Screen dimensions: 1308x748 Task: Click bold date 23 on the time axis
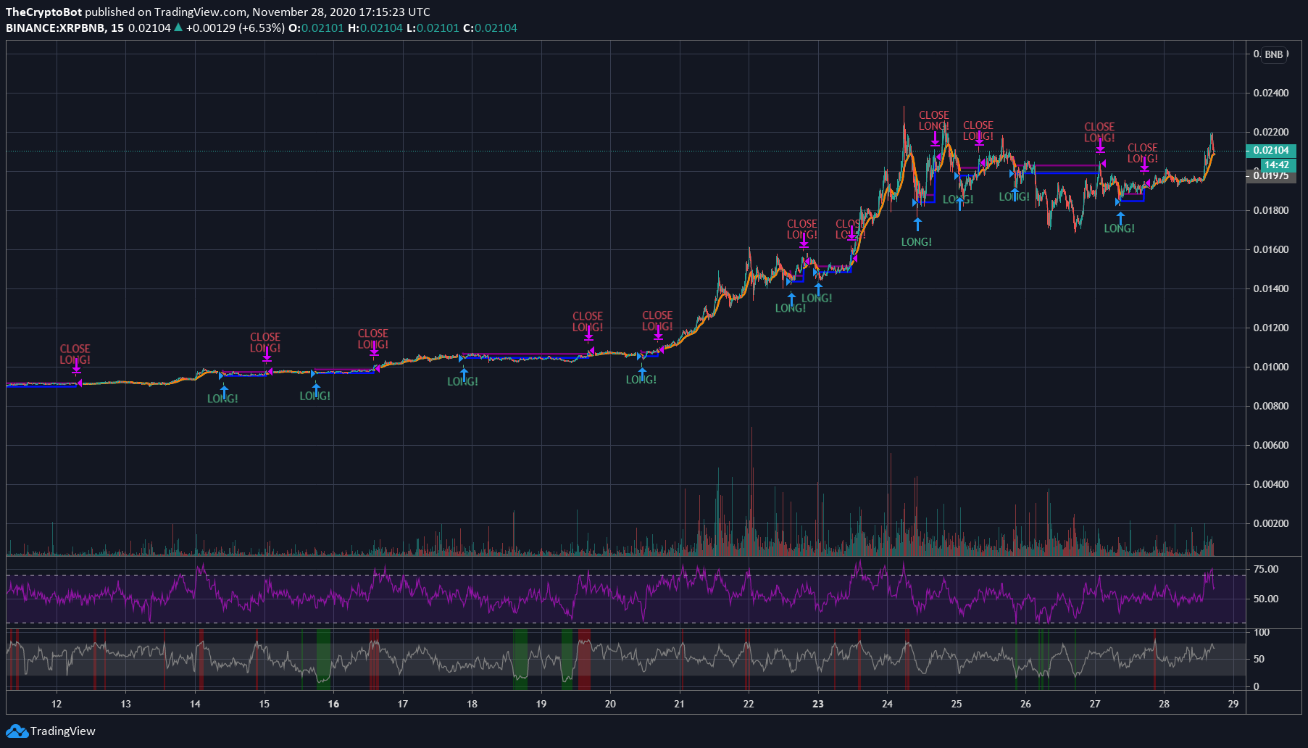[818, 704]
